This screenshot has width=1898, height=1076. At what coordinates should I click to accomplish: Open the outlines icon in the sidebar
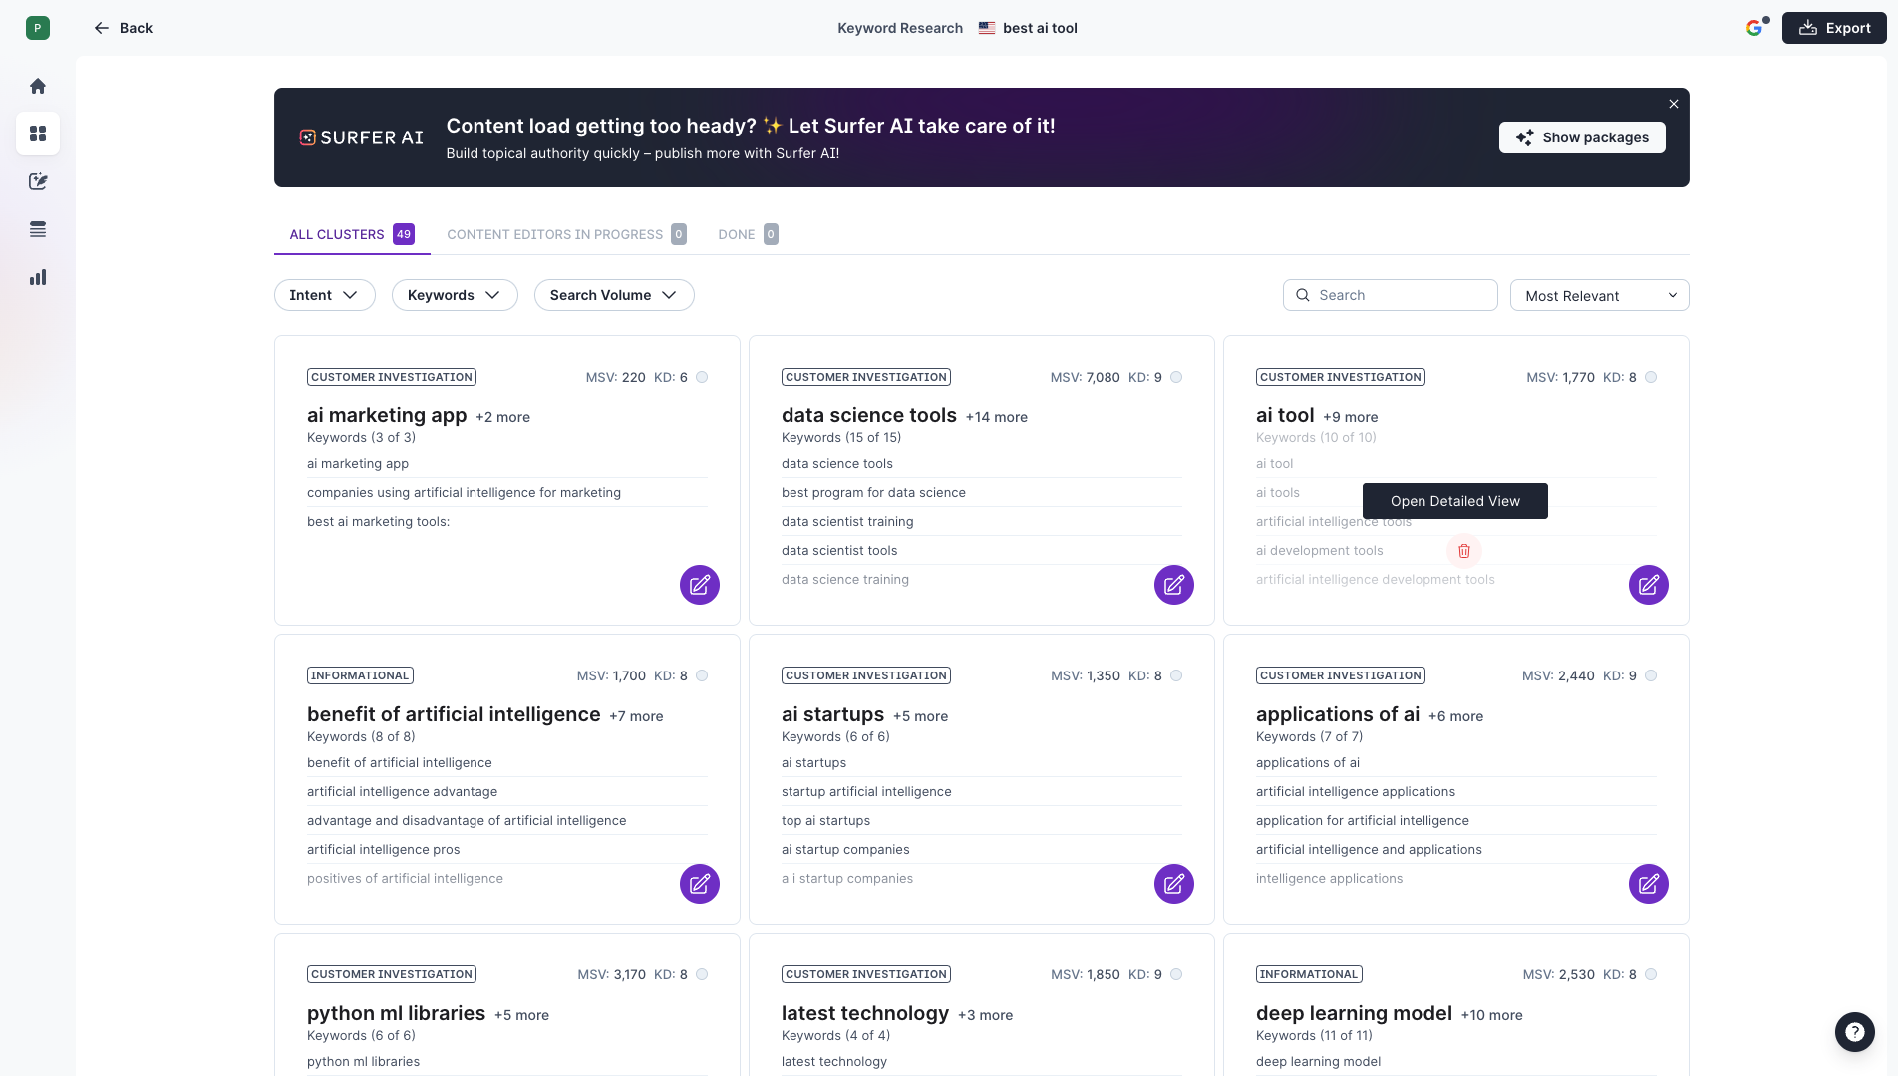(38, 229)
